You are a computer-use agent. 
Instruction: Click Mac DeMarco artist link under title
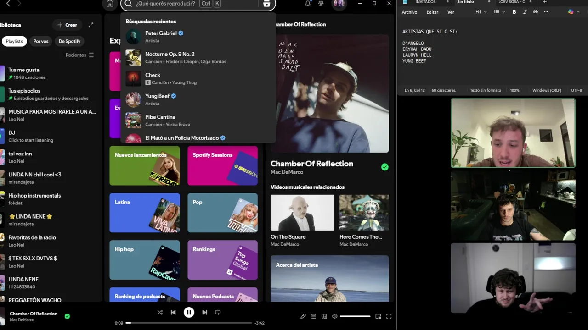(287, 172)
